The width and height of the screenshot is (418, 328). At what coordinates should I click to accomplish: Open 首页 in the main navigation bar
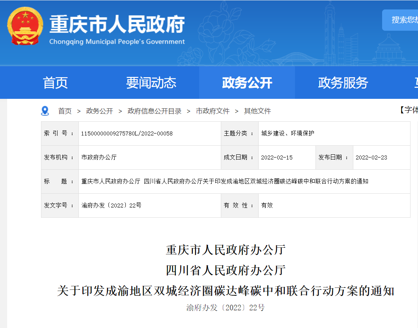pyautogui.click(x=55, y=83)
